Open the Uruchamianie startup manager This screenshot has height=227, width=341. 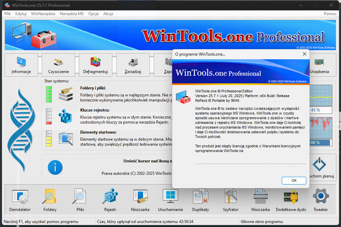[170, 200]
